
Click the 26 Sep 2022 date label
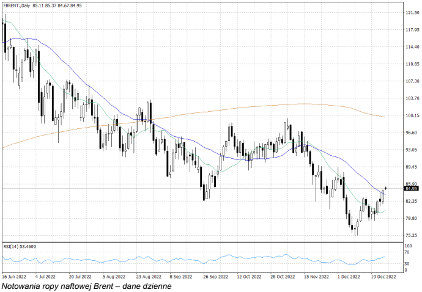coord(215,276)
